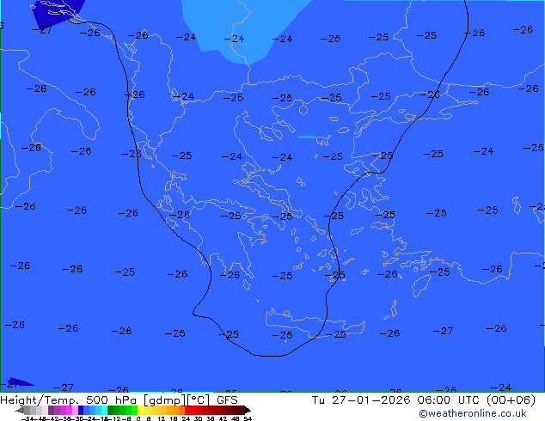
Task: Click the "48" legend scale value
Action: (235, 418)
